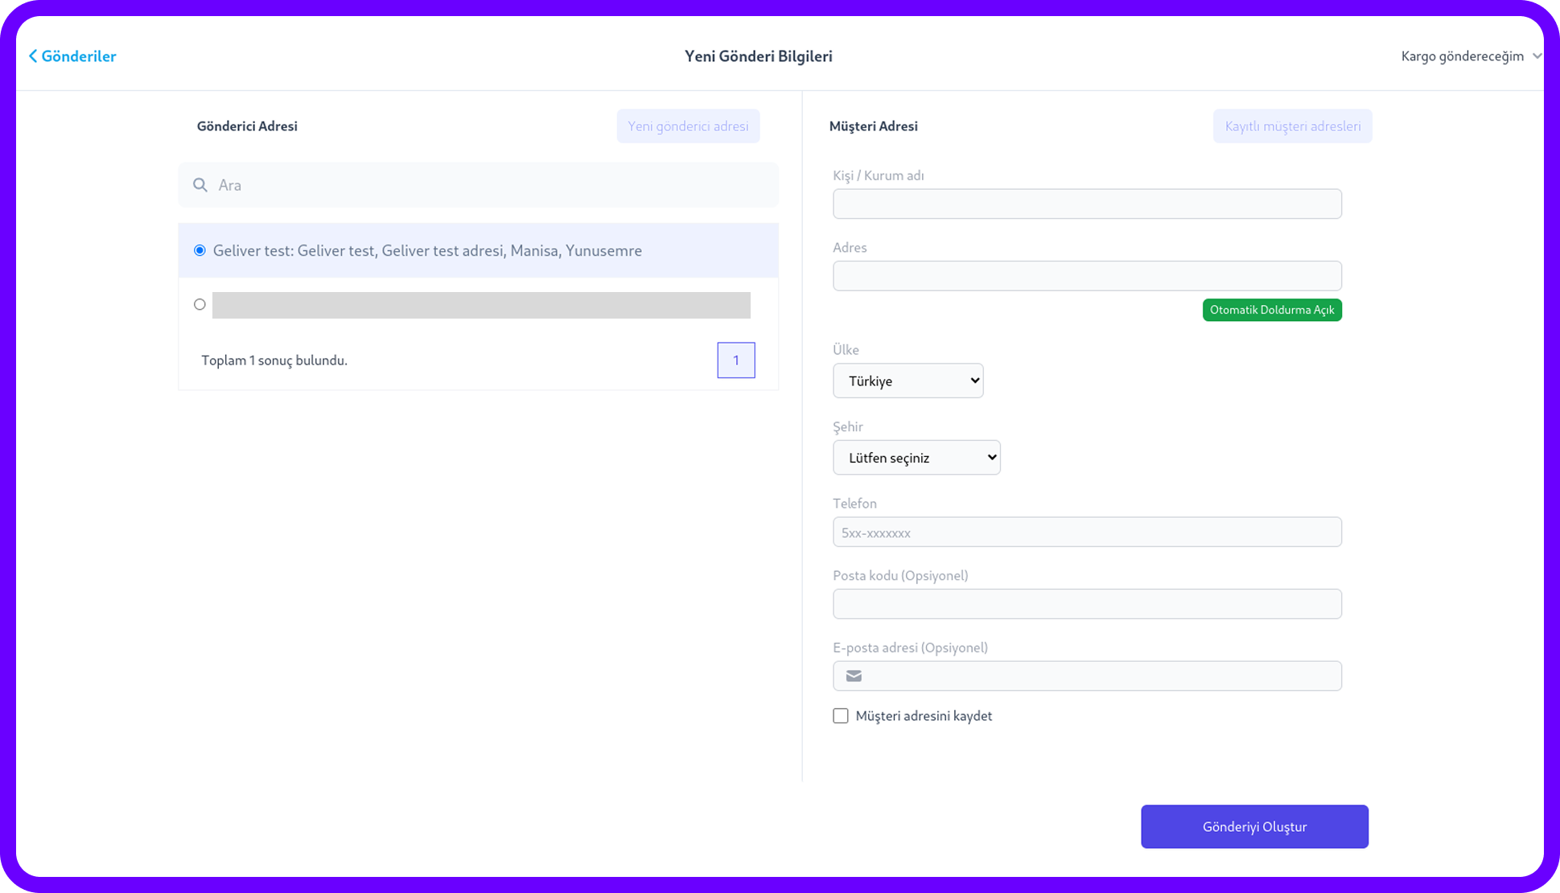Click the envelope icon in e-posta field
The image size is (1560, 893).
click(x=854, y=676)
